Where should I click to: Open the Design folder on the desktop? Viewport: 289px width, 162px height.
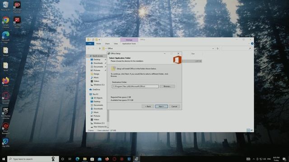coord(5,52)
